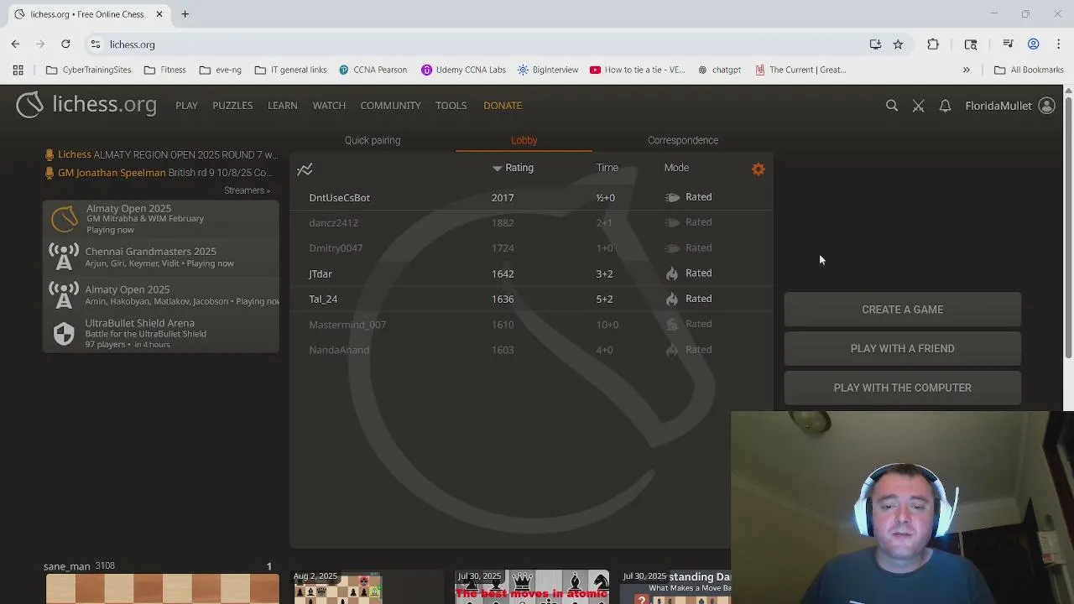Open the FloridaMullet user menu
This screenshot has width=1074, height=604.
coord(1009,106)
